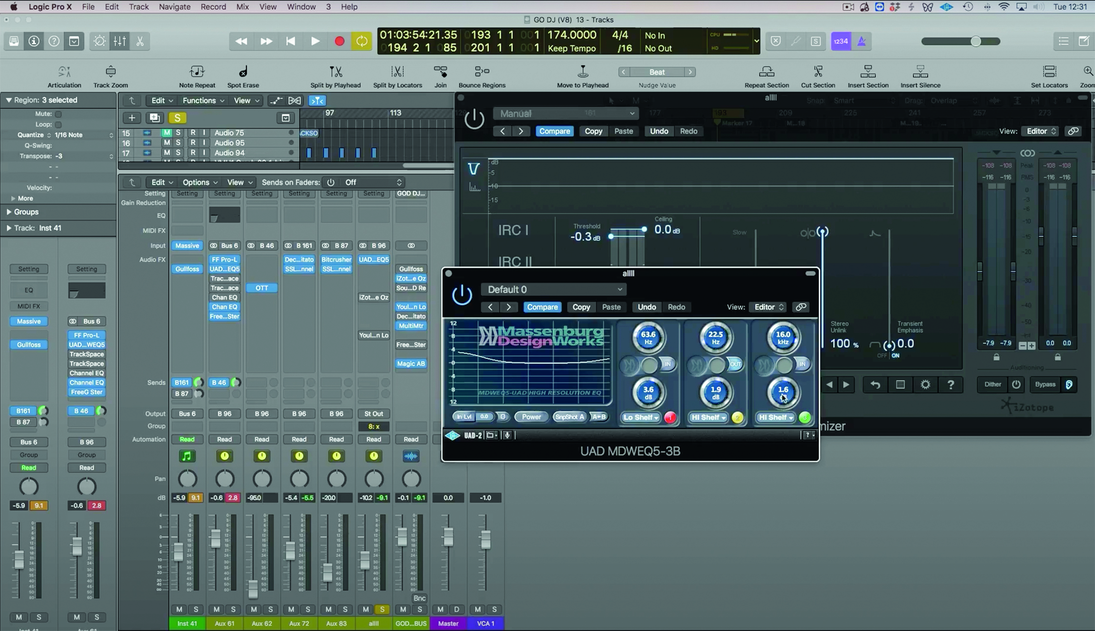Toggle the Loop checkbox in Region inspector
This screenshot has width=1095, height=631.
click(x=58, y=124)
